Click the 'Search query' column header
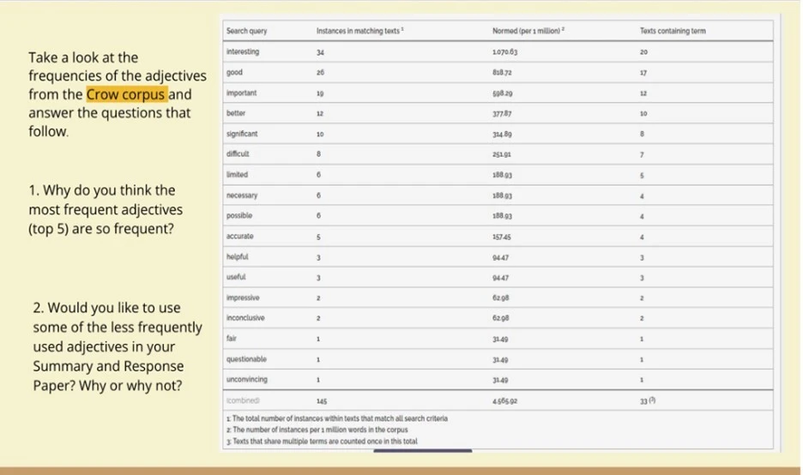The image size is (803, 475). tap(246, 31)
